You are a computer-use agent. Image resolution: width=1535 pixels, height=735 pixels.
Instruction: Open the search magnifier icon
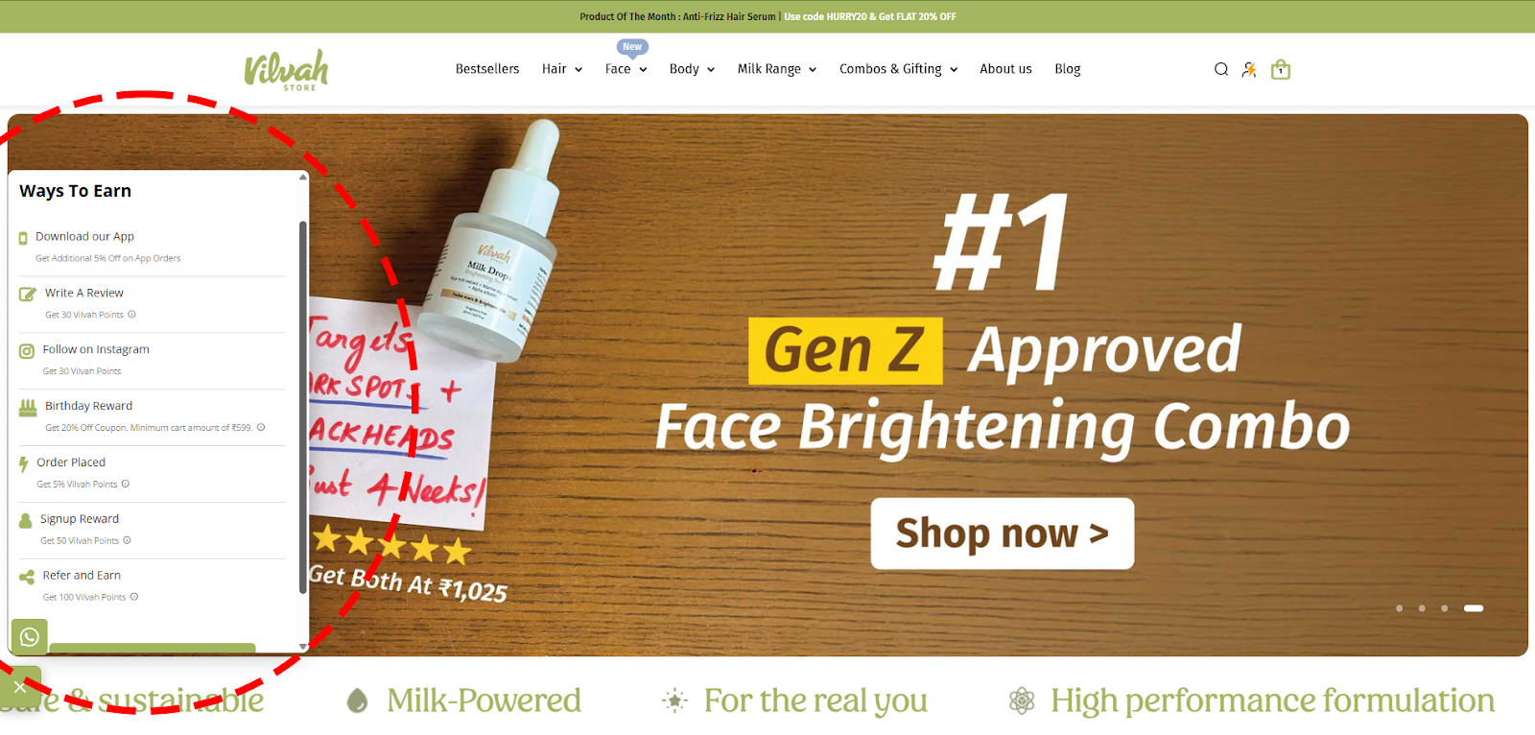point(1221,69)
